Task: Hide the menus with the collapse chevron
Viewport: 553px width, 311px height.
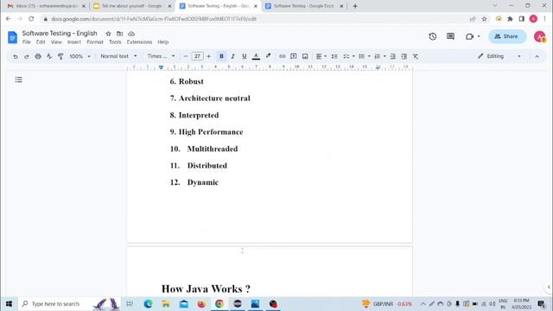Action: (537, 56)
